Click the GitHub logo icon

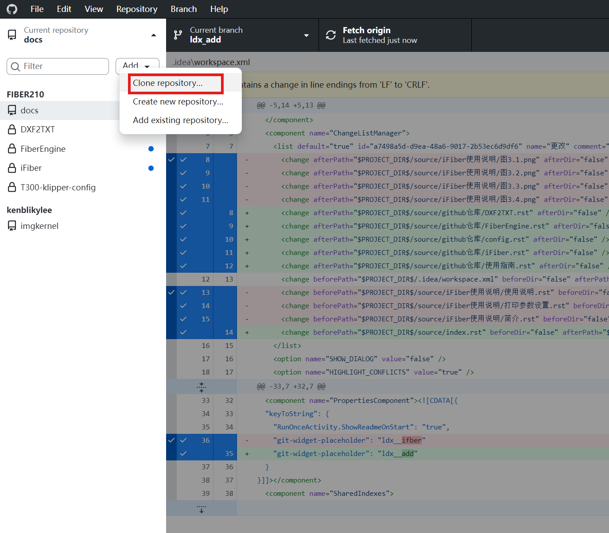click(12, 9)
